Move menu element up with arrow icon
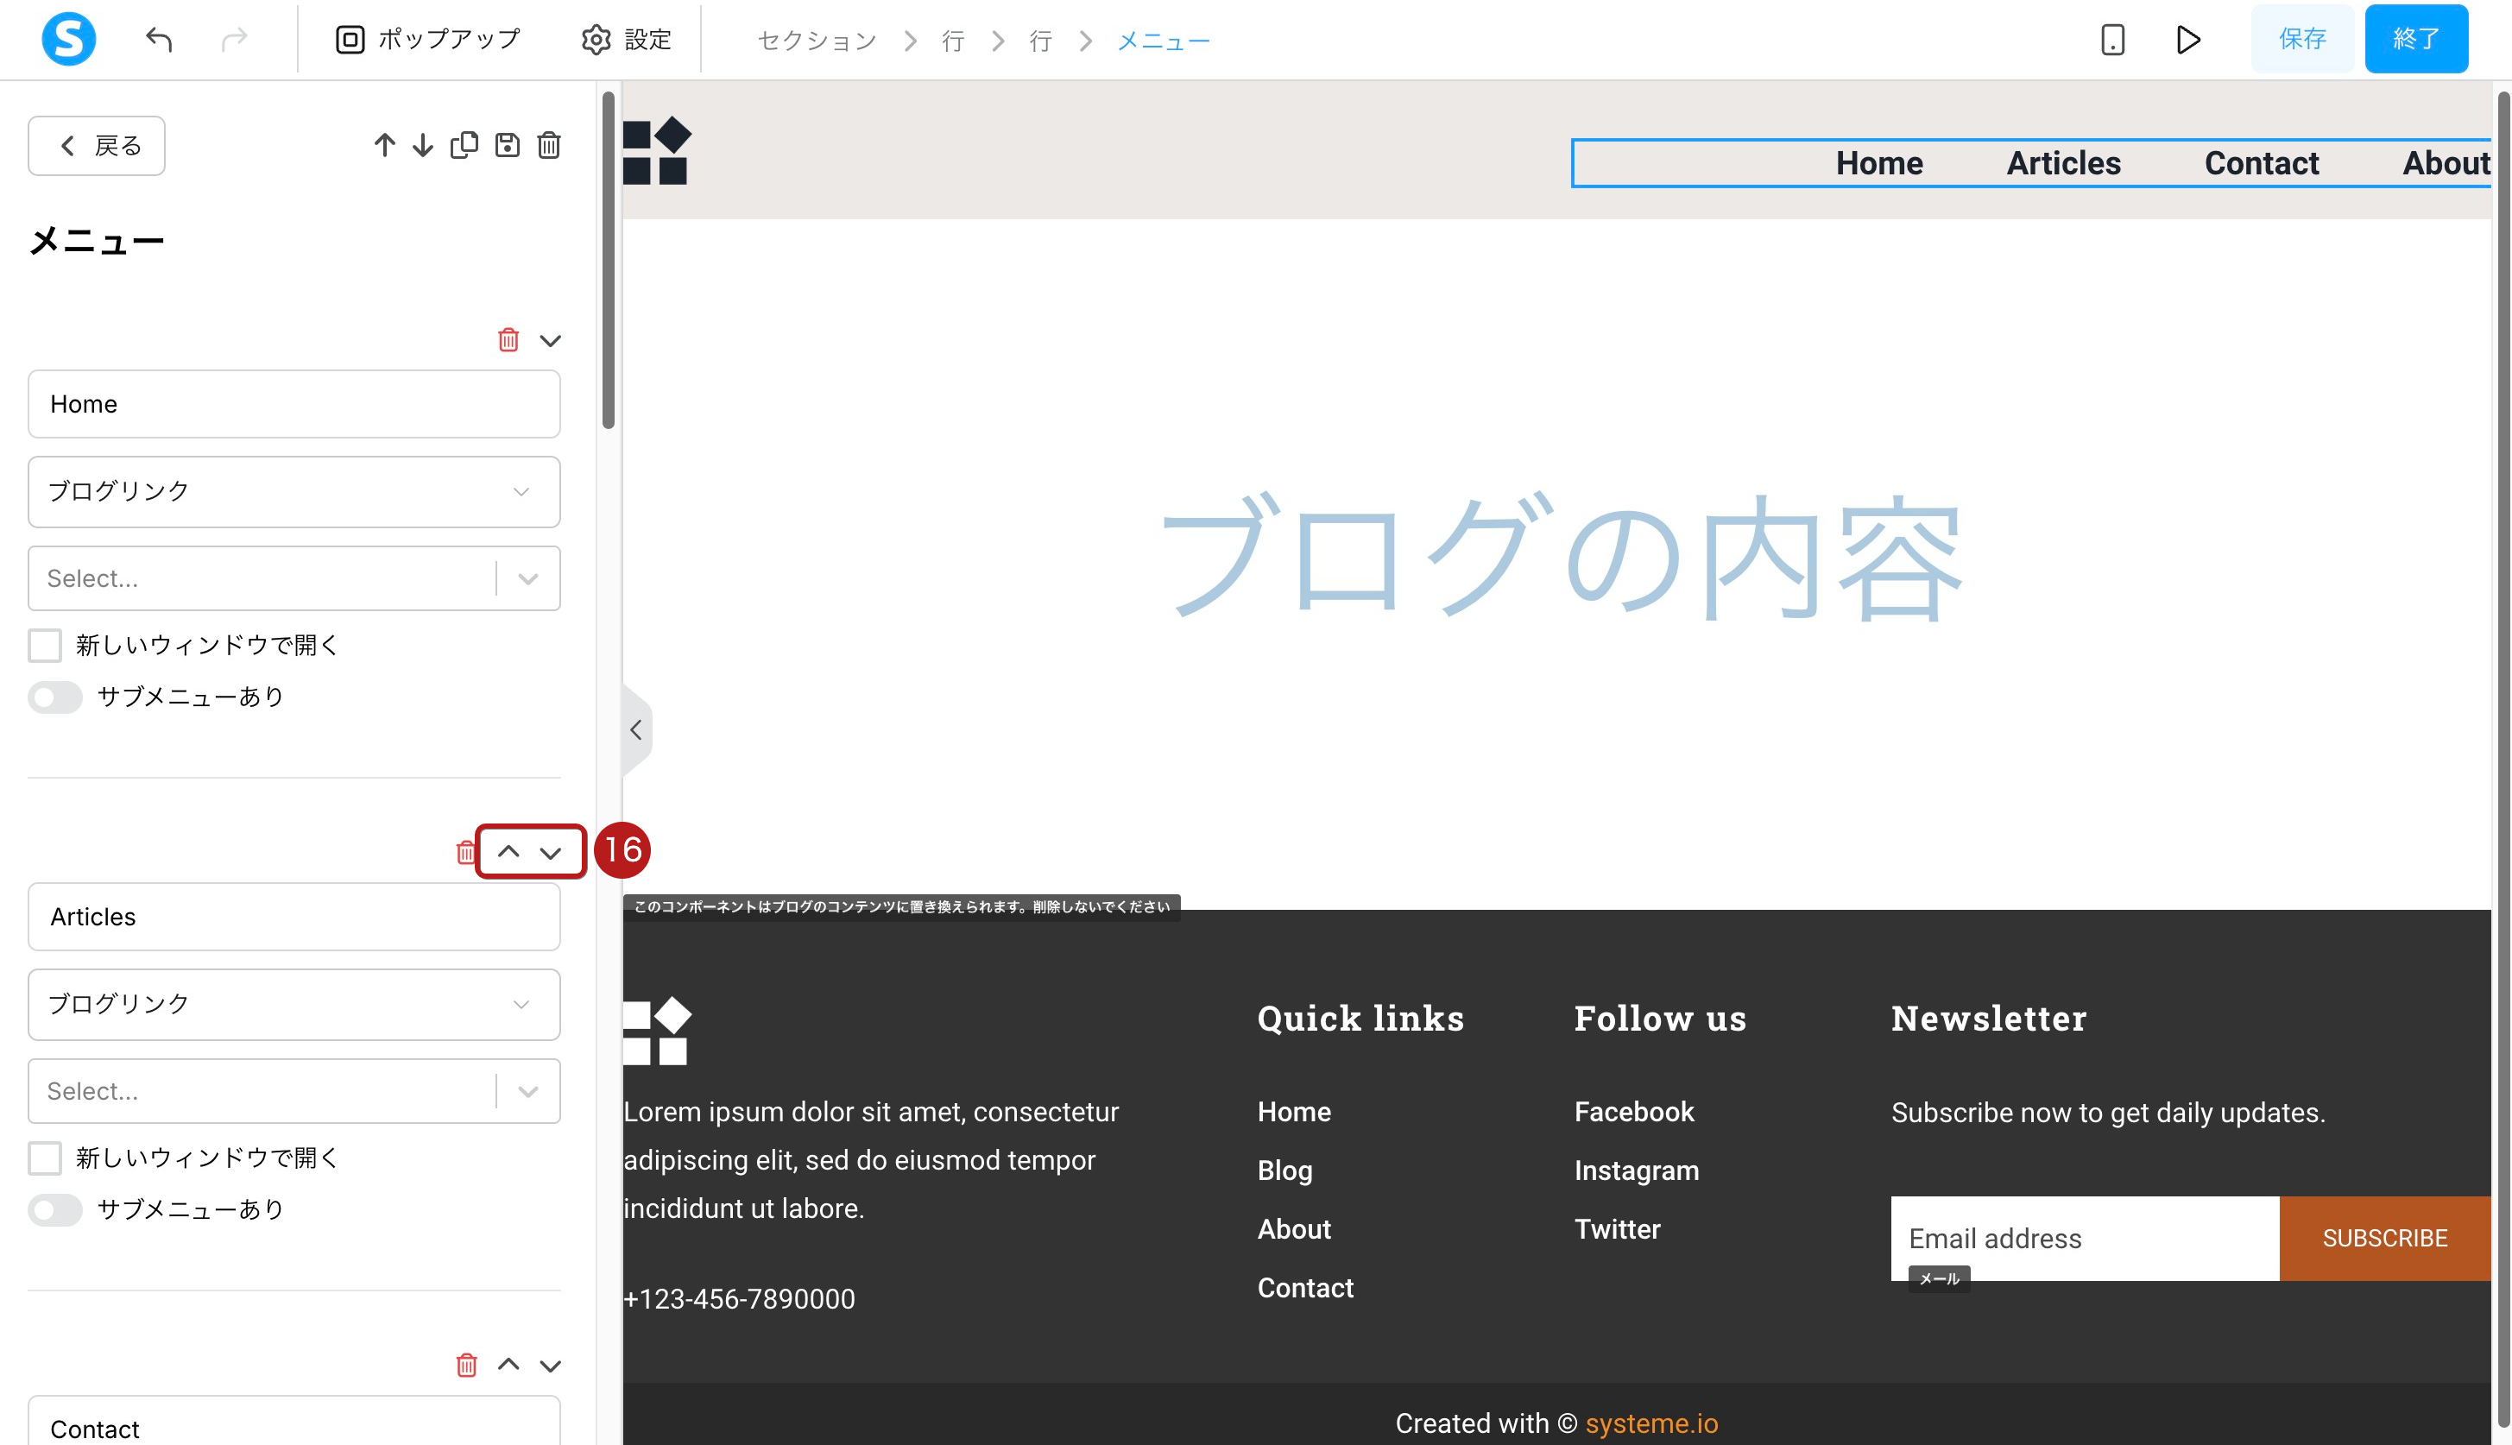 [x=384, y=146]
